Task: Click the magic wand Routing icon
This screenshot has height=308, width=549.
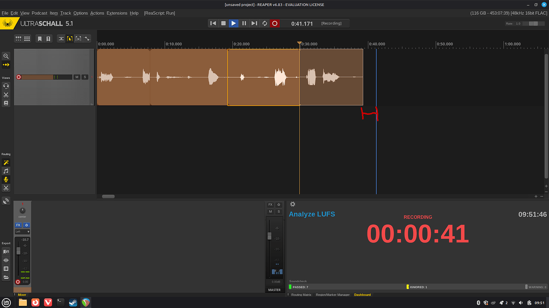Action: pos(6,163)
